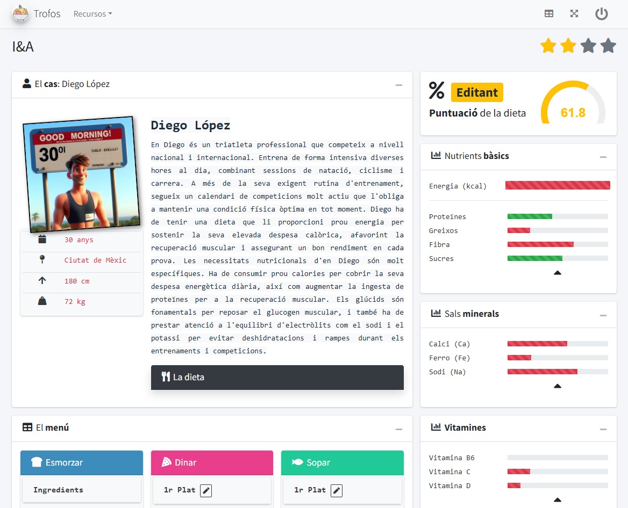Viewport: 628px width, 508px height.
Task: Click the Vitamina B6 empty progress bar
Action: pos(558,458)
